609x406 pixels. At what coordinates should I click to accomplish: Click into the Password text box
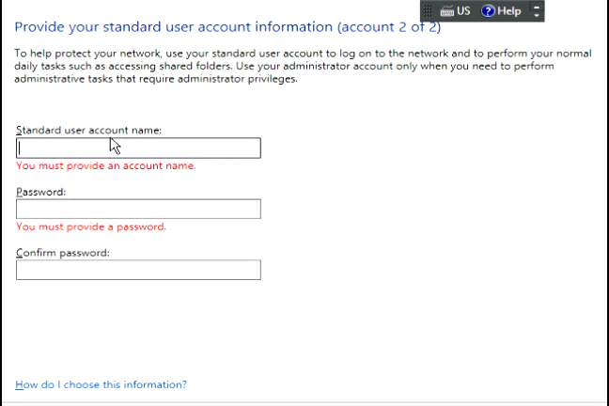tap(138, 209)
